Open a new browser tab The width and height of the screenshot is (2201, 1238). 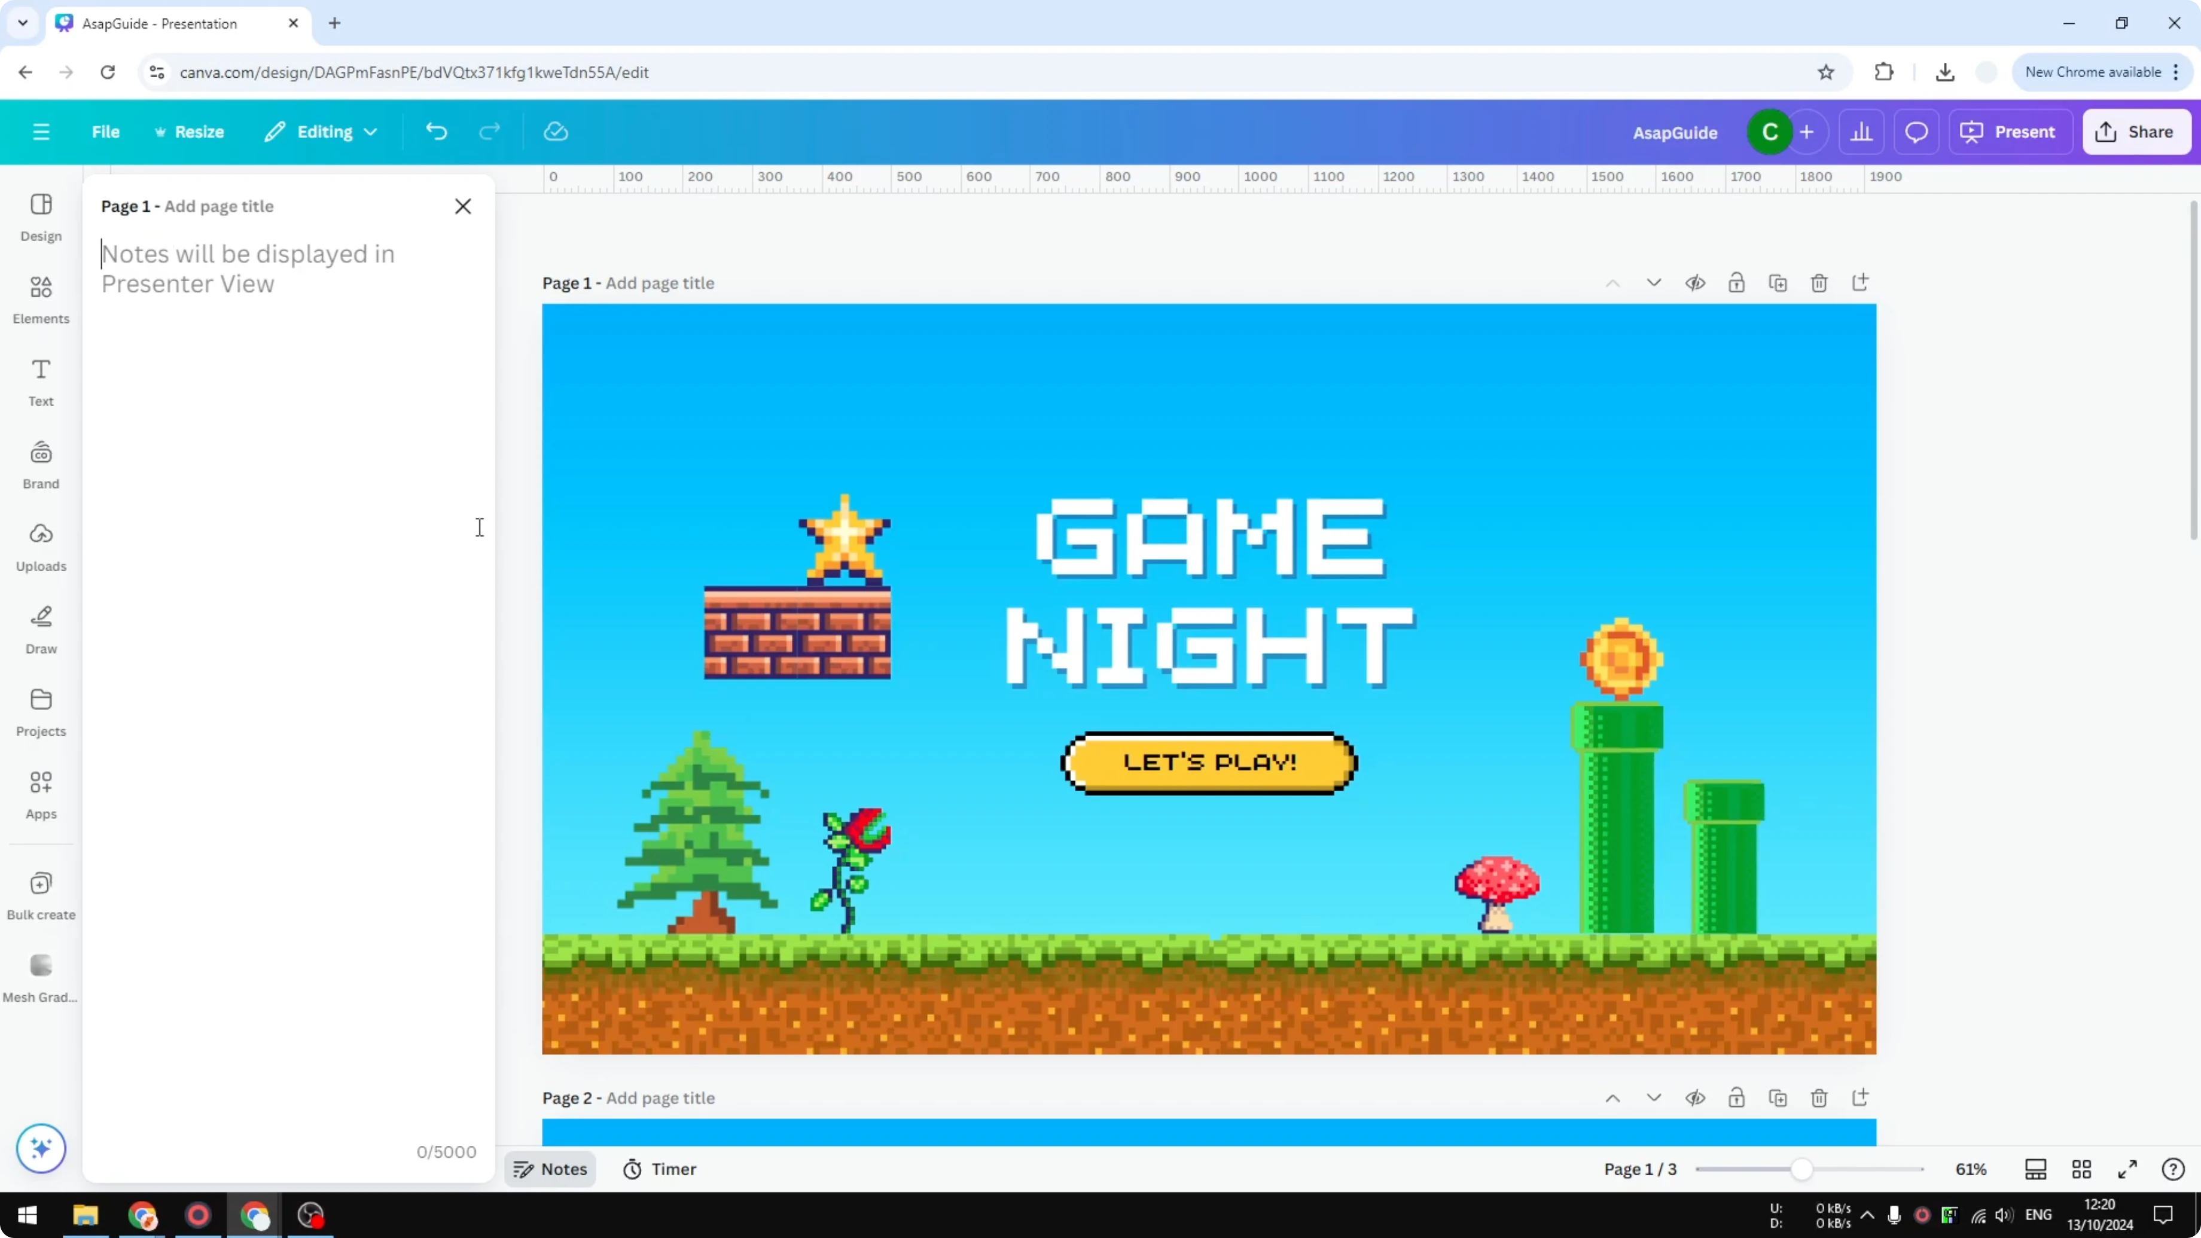click(x=335, y=24)
